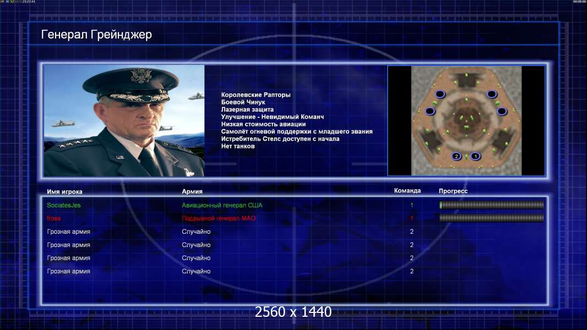Select the empty right-side lower start position marker
The width and height of the screenshot is (587, 330).
[x=502, y=111]
